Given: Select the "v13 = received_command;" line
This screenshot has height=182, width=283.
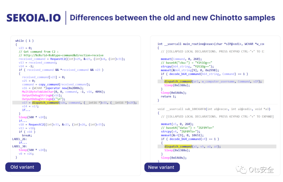Looking at the screenshot, I should pos(37,63).
